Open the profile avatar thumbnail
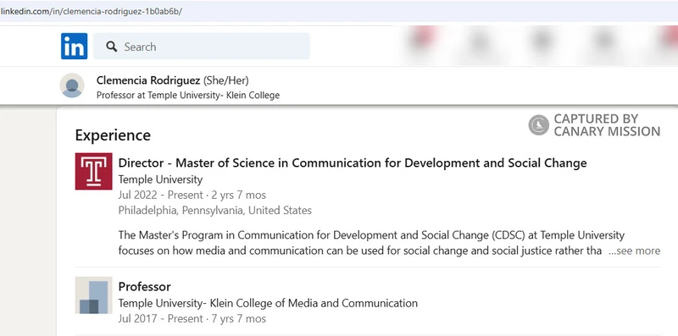 [72, 85]
